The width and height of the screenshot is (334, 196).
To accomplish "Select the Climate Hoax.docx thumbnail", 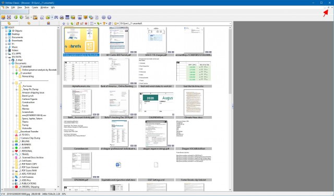I will pyautogui.click(x=194, y=104).
